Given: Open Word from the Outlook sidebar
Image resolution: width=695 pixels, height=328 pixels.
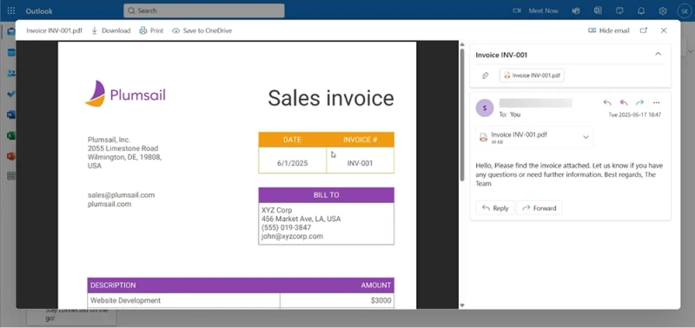Looking at the screenshot, I should tap(11, 115).
